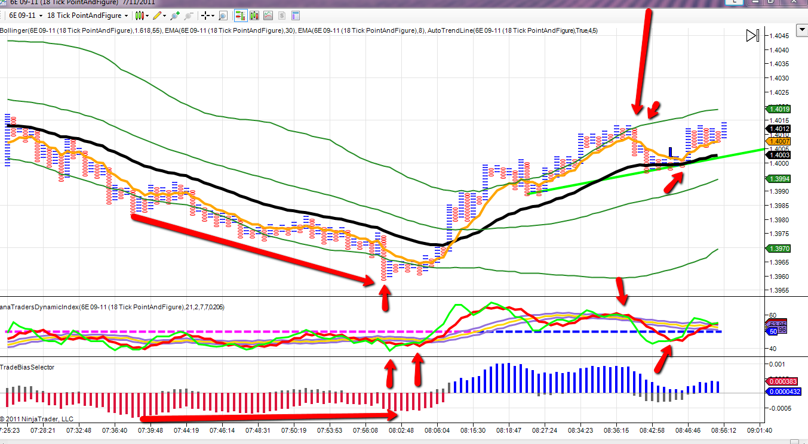The width and height of the screenshot is (808, 444).
Task: Click the 07:36:40 time axis label
Action: pos(115,430)
